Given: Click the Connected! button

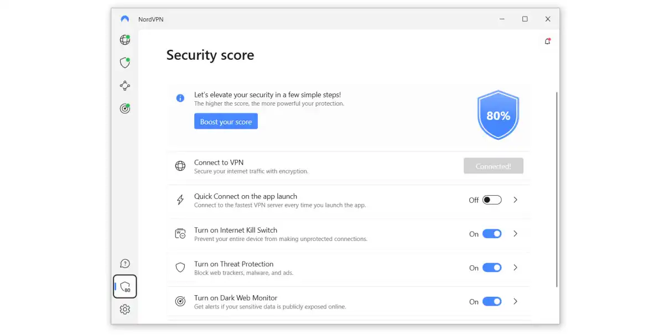Looking at the screenshot, I should 493,166.
